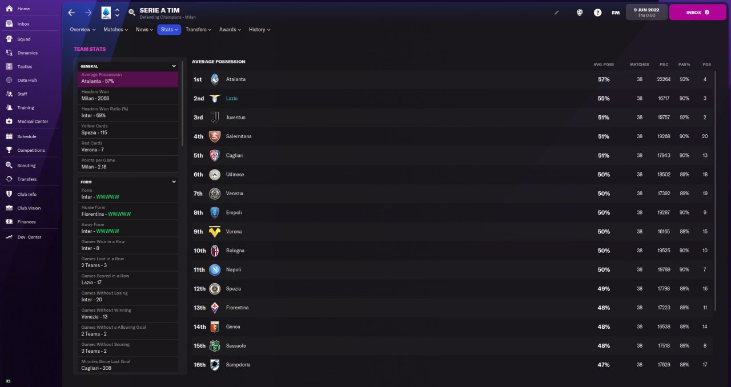
Task: Open the History tab menu
Action: coord(259,30)
